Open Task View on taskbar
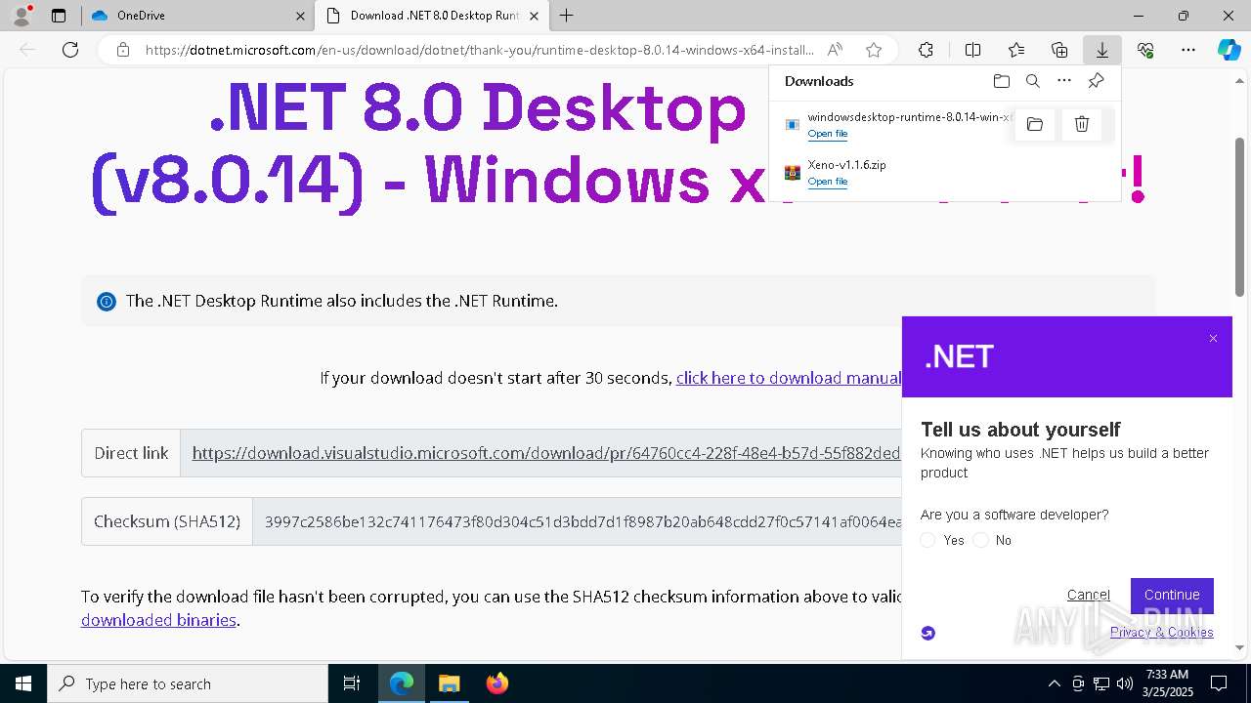 352,683
